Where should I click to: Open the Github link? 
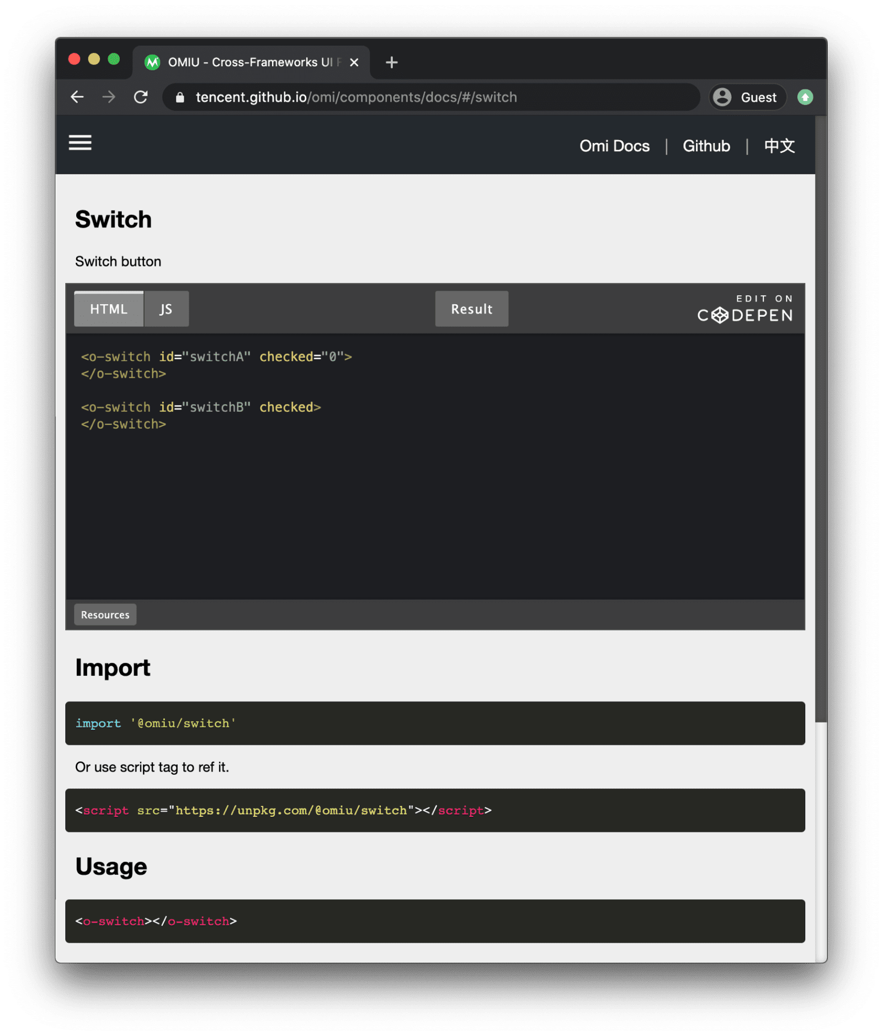point(706,146)
